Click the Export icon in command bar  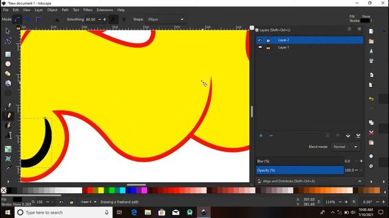(x=371, y=85)
